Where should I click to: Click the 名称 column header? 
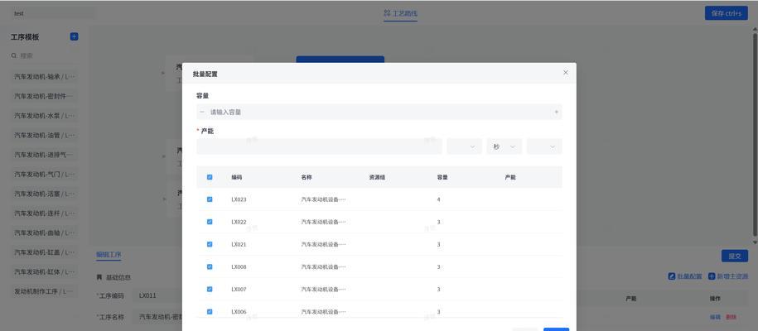pyautogui.click(x=306, y=177)
